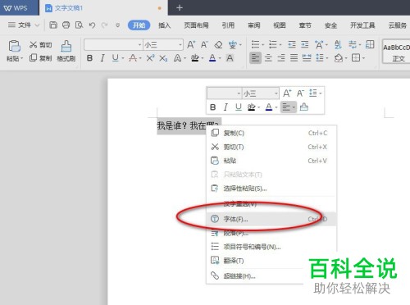
Task: Switch to the 审阅 tab
Action: 254,25
